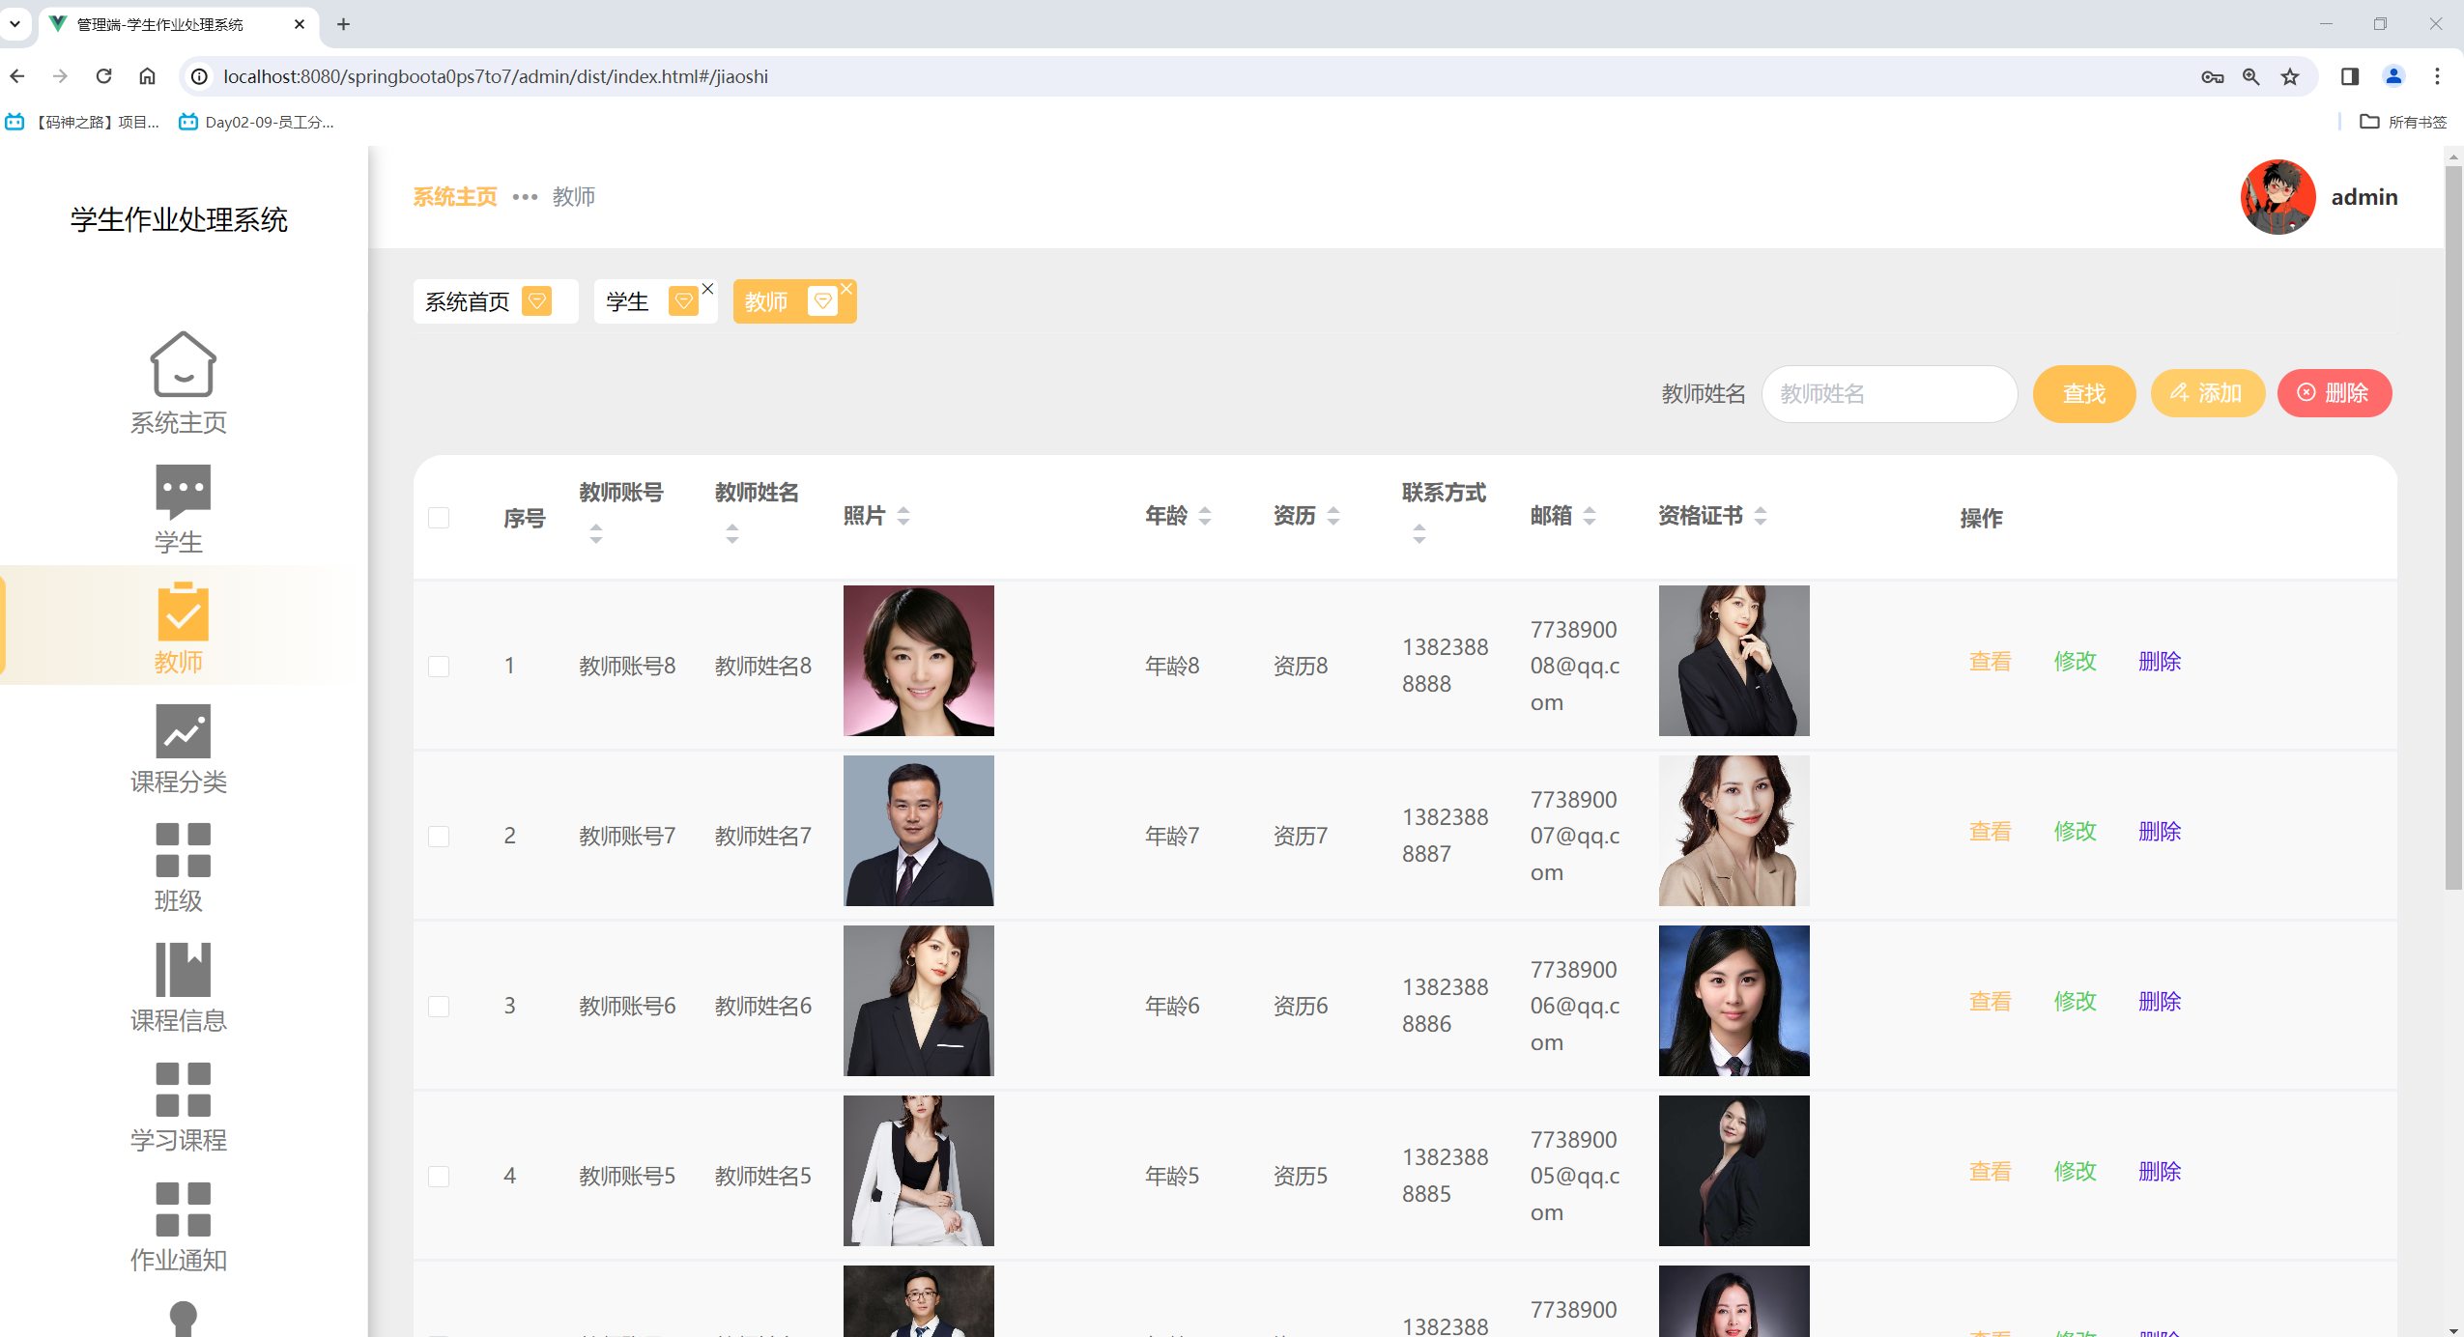Open 课程信息 bookmark icon in sidebar
Viewport: 2464px width, 1337px height.
tap(183, 969)
